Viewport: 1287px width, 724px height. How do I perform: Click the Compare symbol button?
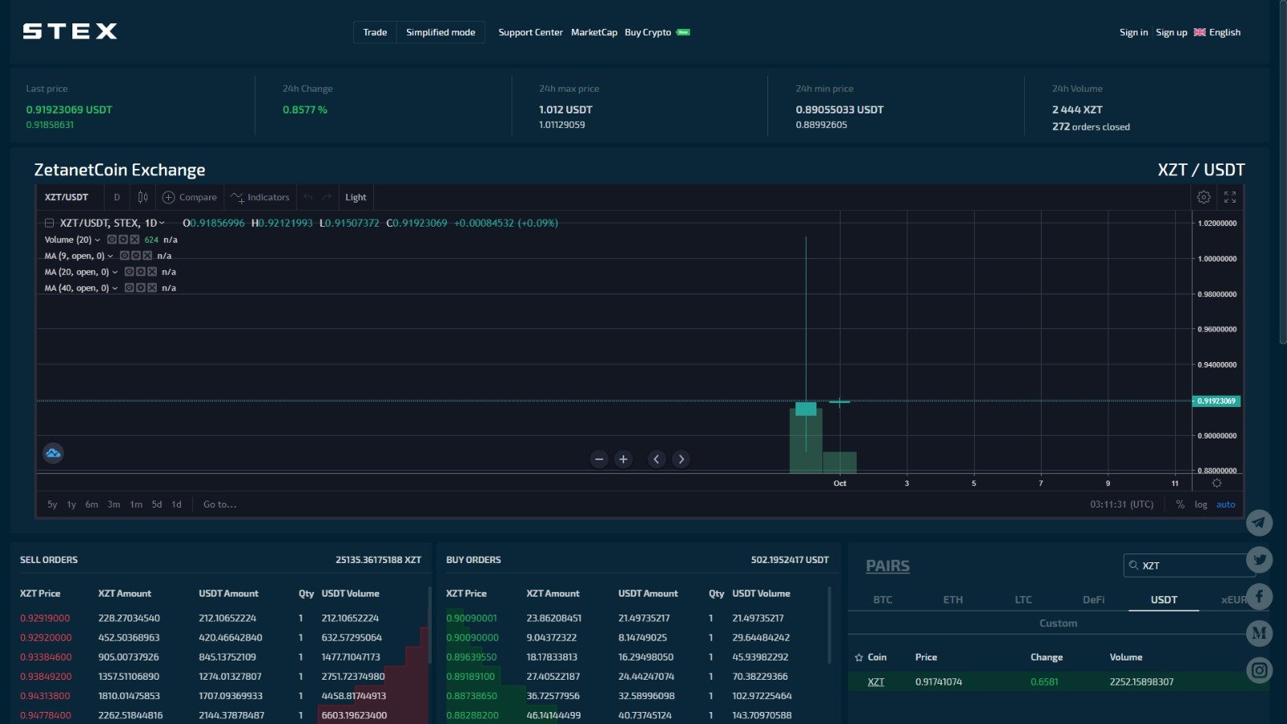[x=190, y=197]
